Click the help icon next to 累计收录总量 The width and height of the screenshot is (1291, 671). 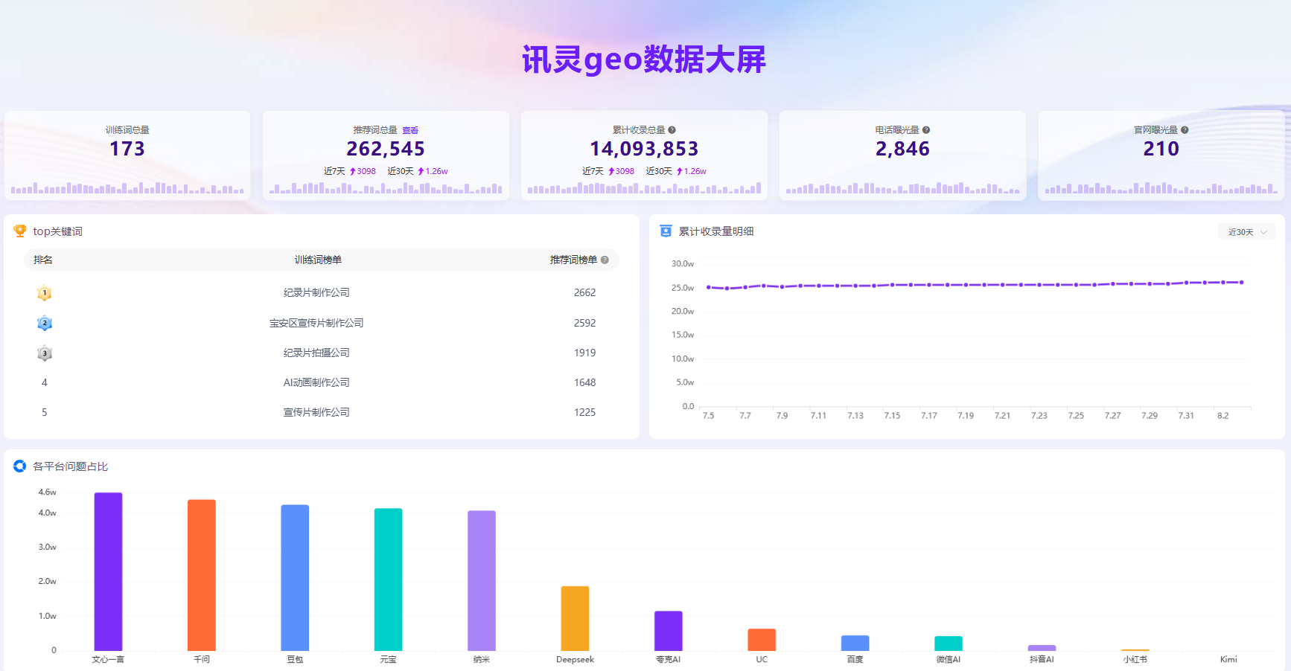coord(672,130)
